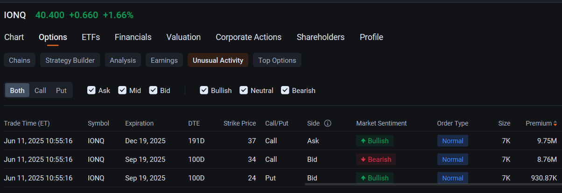Click the Market Sentiment column header

click(381, 123)
